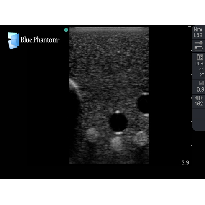Click the bright round nerve structure bottom right
205x205 pixels.
[x=141, y=139]
